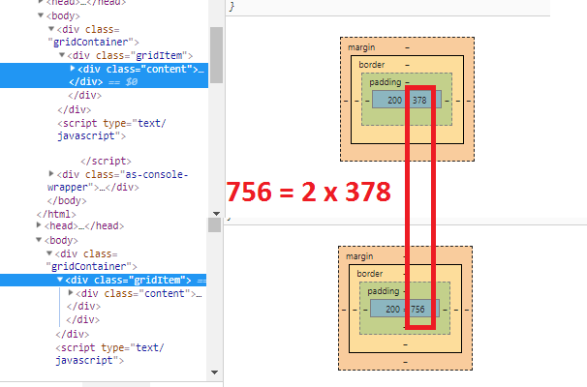The image size is (587, 387).
Task: Select script type text/javascript node in upper tree
Action: pyautogui.click(x=111, y=130)
